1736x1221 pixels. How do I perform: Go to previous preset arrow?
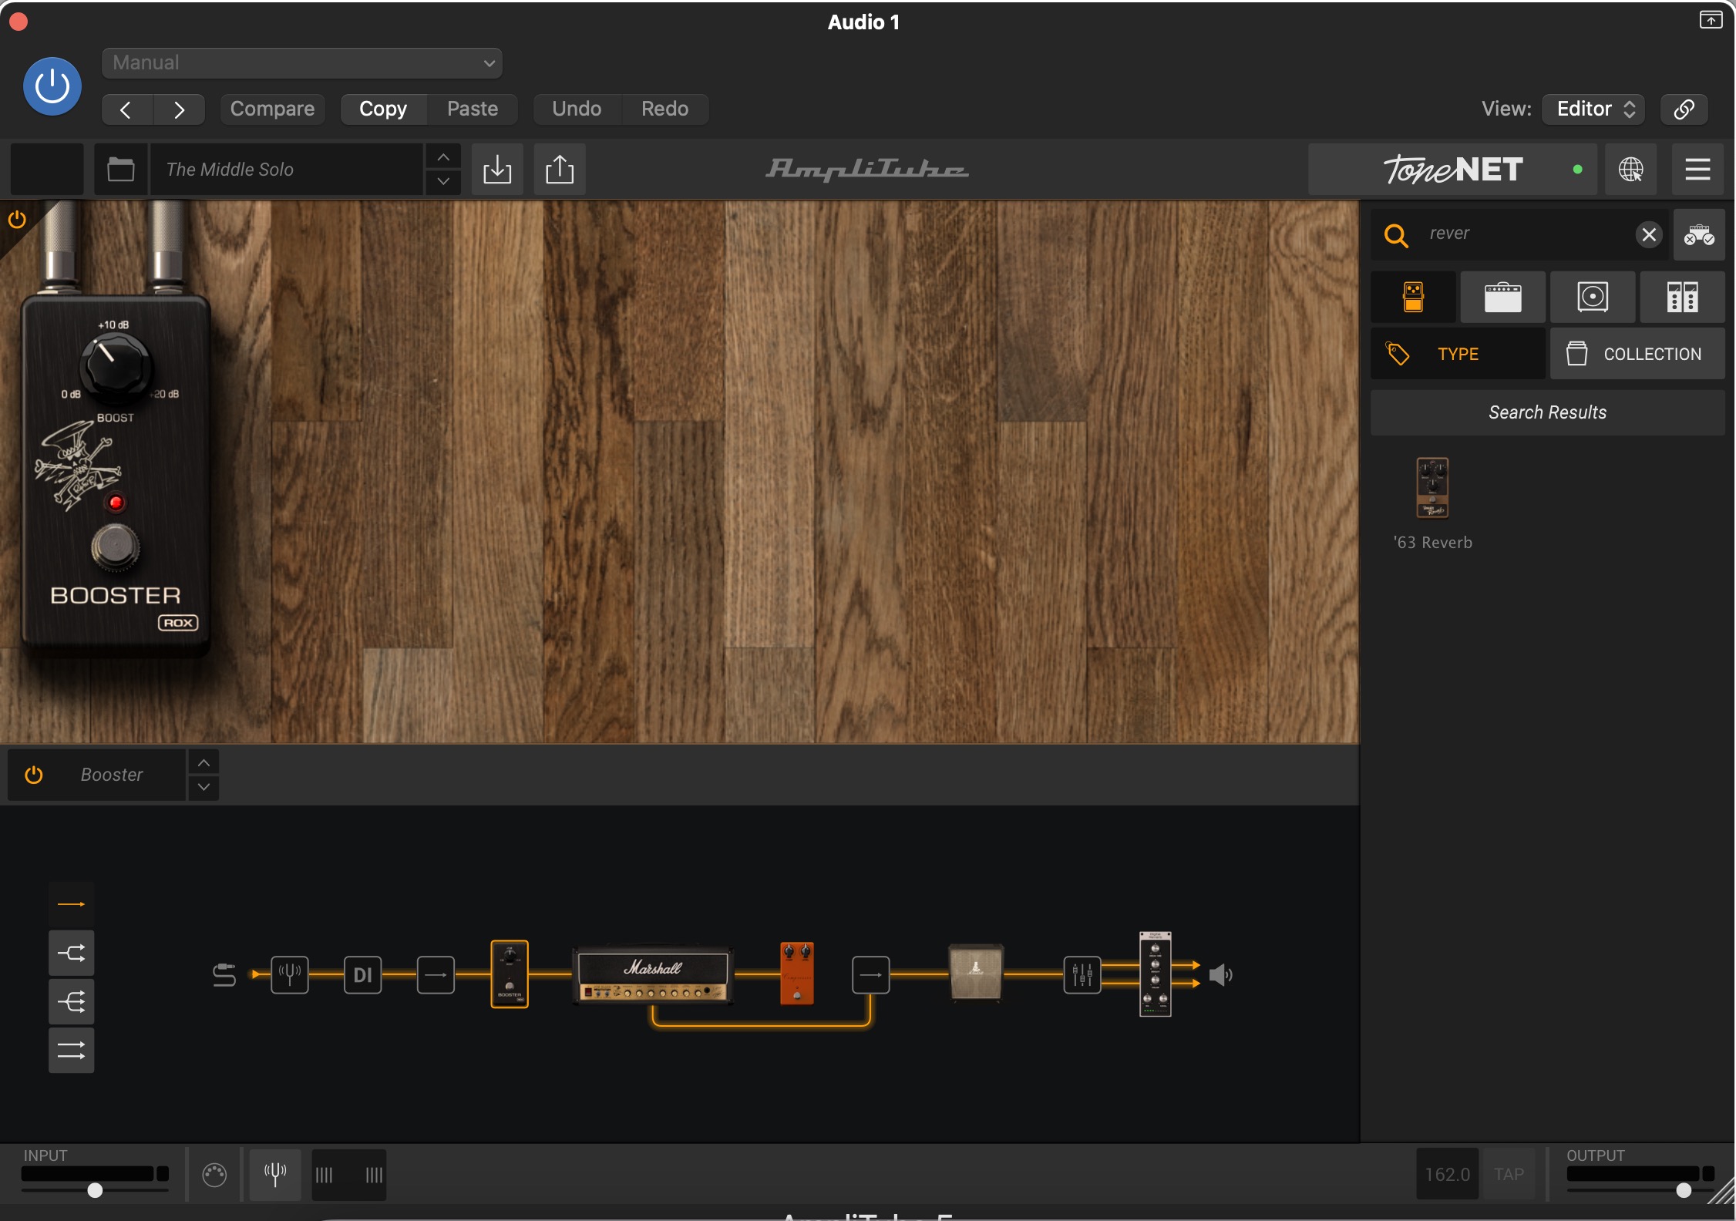(126, 109)
